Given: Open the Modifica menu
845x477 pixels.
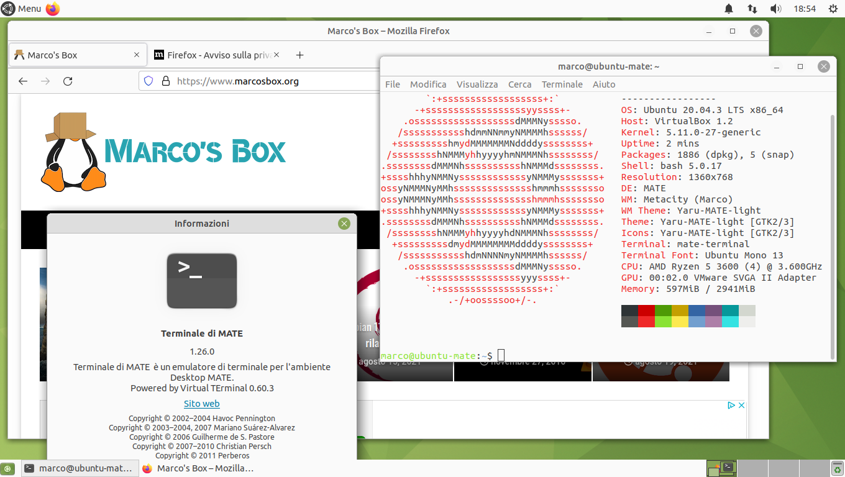Looking at the screenshot, I should (x=428, y=84).
